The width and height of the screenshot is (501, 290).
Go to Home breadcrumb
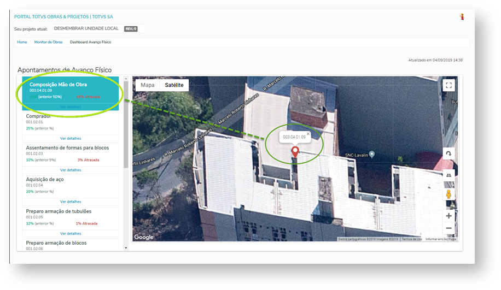point(22,42)
